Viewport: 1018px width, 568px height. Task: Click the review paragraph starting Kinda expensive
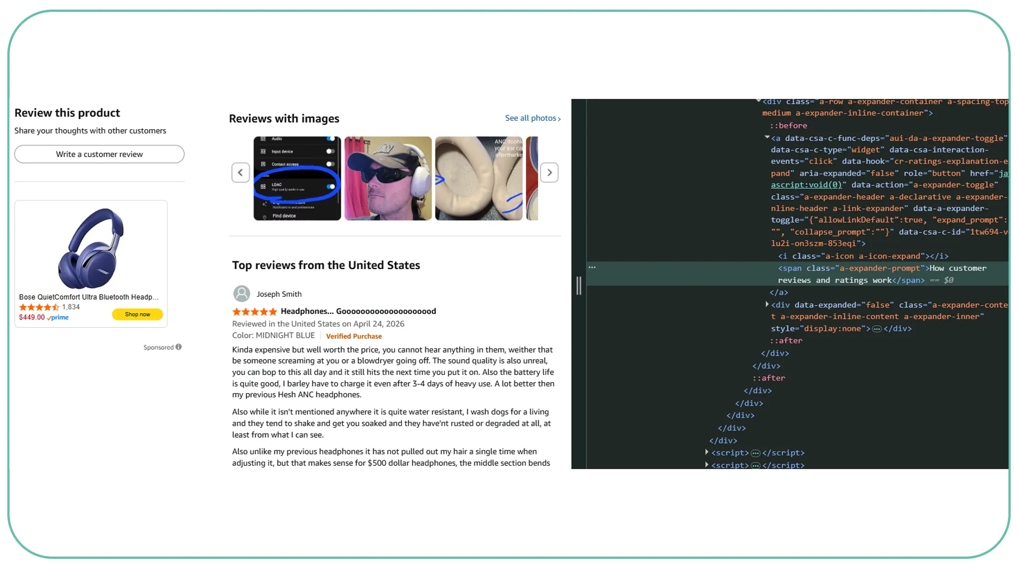pos(393,372)
